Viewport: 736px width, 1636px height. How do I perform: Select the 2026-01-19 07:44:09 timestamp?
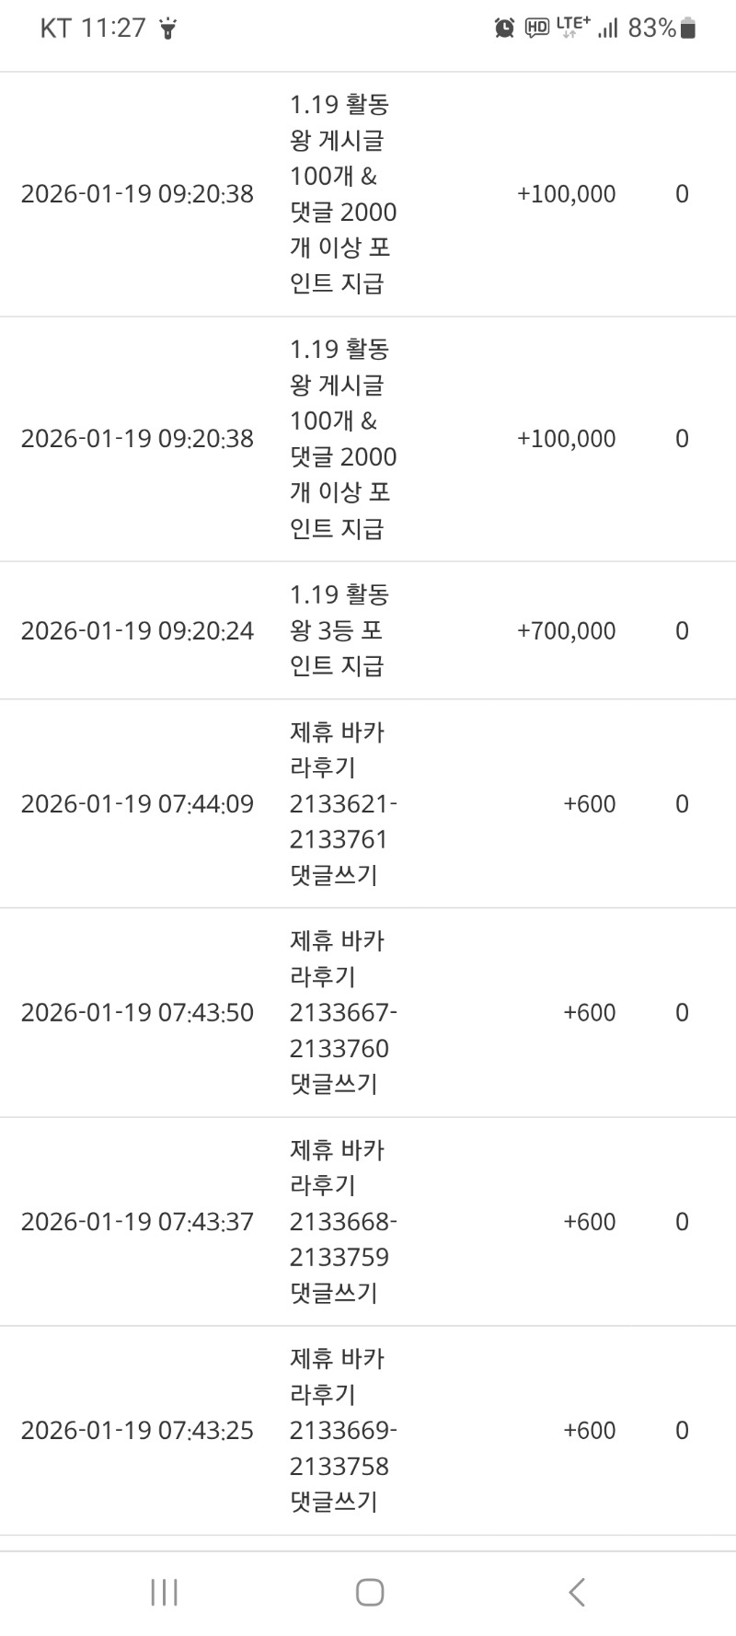137,803
